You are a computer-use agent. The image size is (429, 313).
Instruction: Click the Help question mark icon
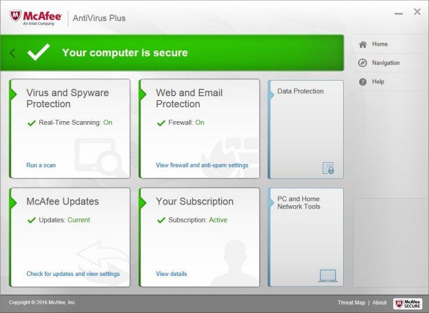point(363,82)
